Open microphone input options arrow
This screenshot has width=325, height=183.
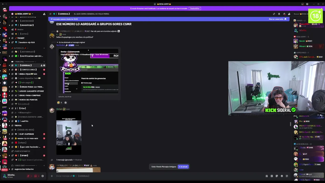coord(31,176)
